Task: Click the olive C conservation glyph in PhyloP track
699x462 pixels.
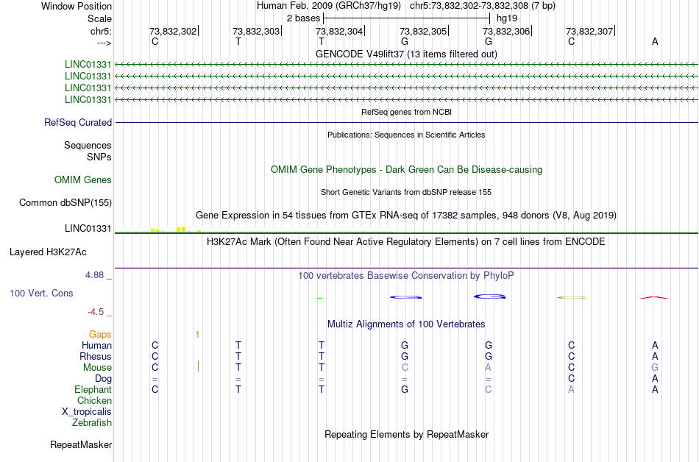Action: pos(572,298)
